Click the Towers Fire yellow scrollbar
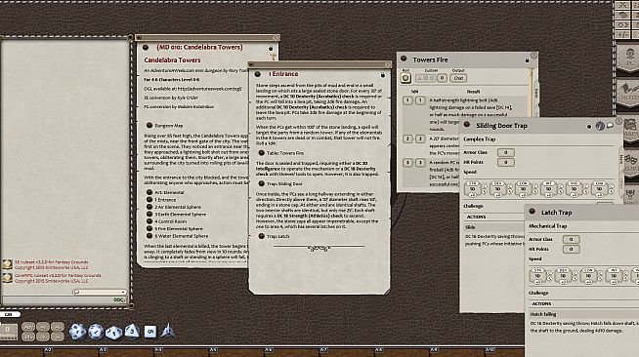Screen dimensions: 639x357 tap(531, 92)
